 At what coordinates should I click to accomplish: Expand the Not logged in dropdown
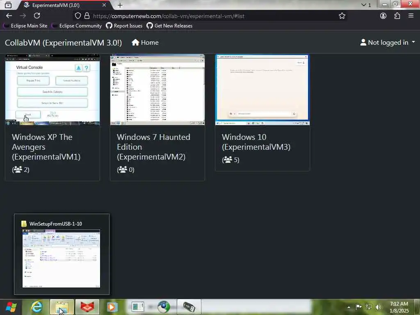[388, 42]
